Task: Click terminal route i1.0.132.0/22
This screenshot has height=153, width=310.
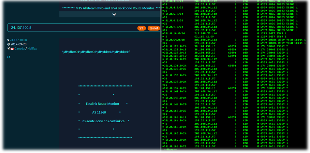Action: (176, 69)
